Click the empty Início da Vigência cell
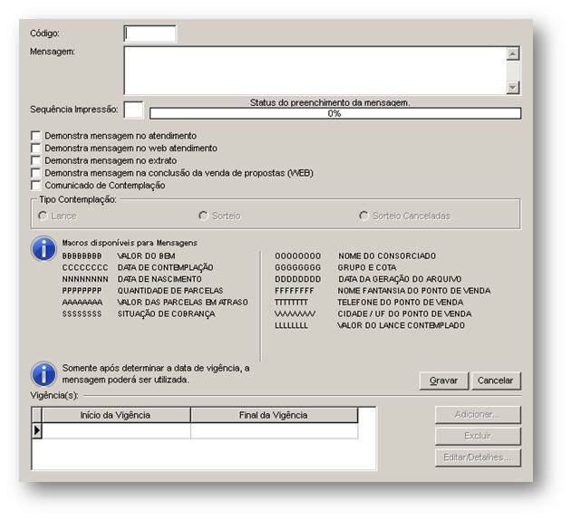571x520 pixels. [116, 430]
